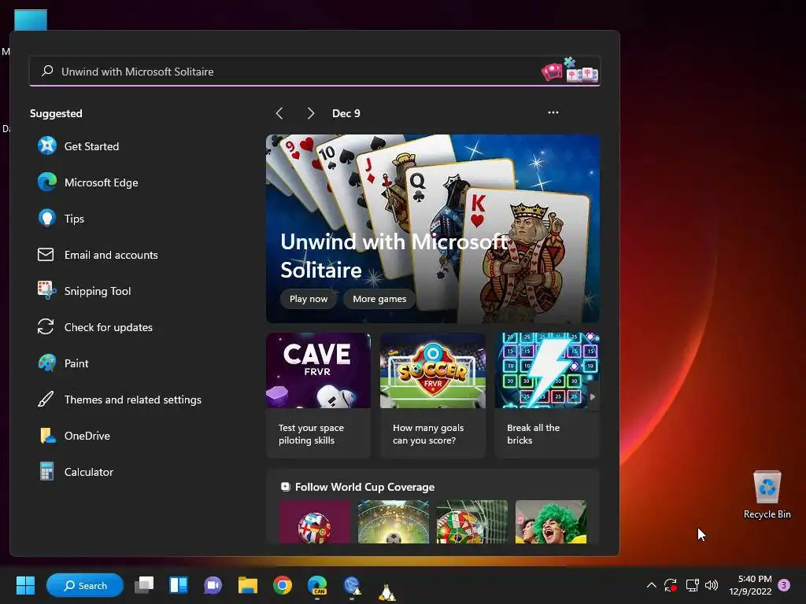Screen dimensions: 806x604
Task: Click 'How many goals can you score?' caption
Action: click(x=428, y=434)
